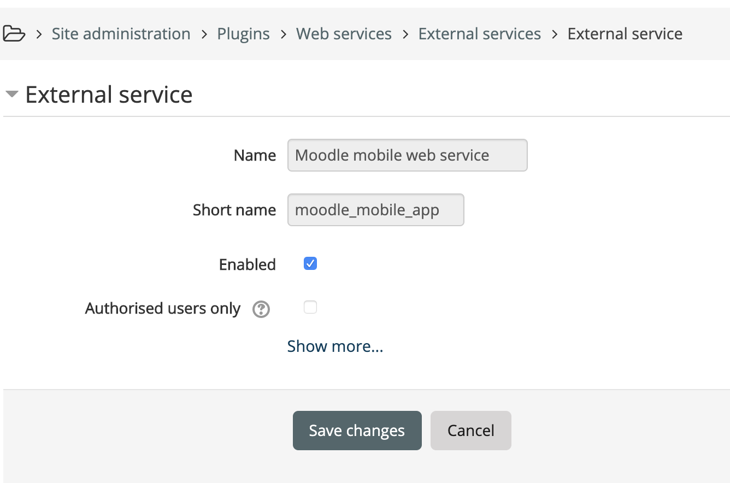Focus the Name input field
The width and height of the screenshot is (730, 483).
[x=408, y=155]
